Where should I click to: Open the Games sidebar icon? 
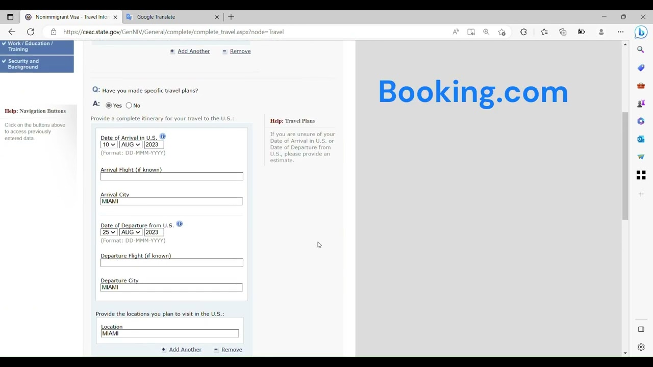pyautogui.click(x=641, y=103)
